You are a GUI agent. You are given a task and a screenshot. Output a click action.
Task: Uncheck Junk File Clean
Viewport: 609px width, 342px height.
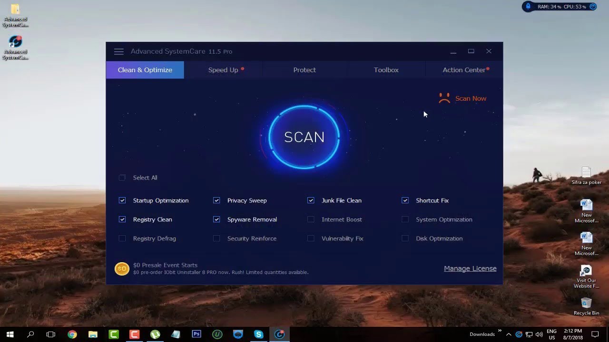(311, 200)
